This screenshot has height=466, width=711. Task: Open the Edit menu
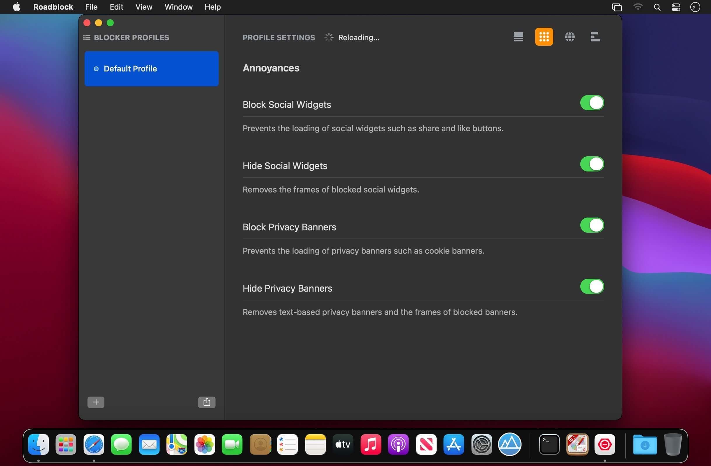pos(116,7)
